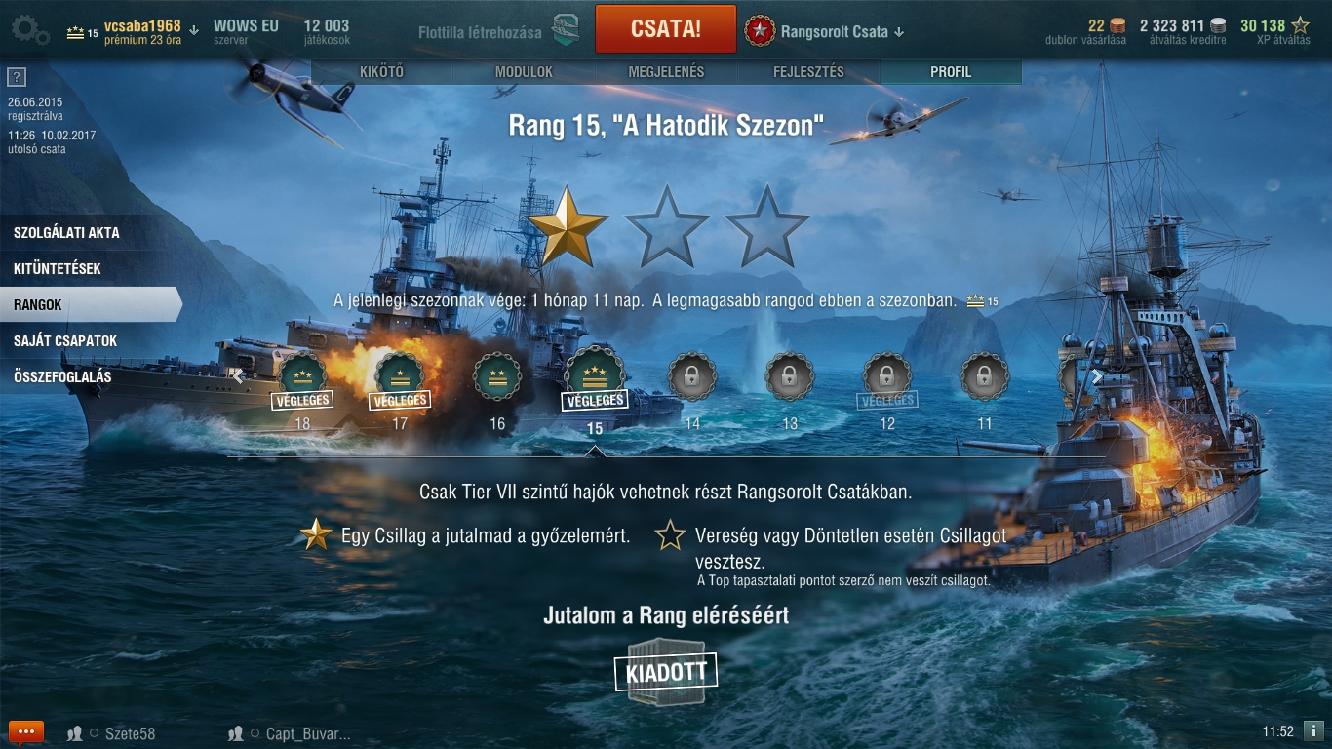Open the Fejlesztés tab
The height and width of the screenshot is (749, 1332).
[808, 72]
